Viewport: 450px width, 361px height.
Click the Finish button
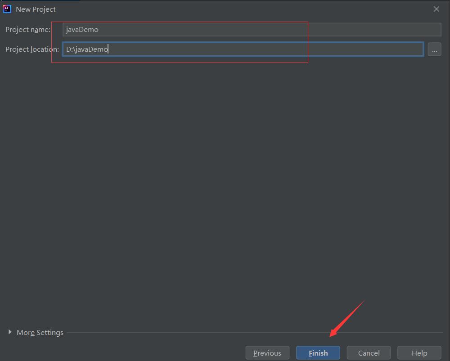318,353
